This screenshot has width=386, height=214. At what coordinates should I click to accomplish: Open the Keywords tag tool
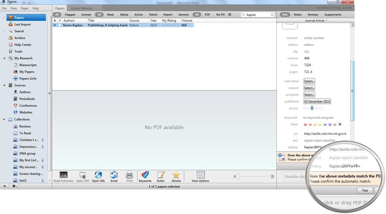(145, 177)
